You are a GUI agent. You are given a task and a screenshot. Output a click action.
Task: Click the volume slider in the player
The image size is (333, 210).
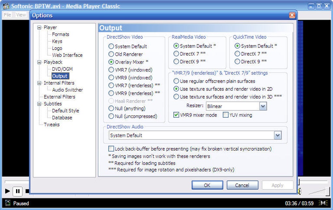(319, 191)
